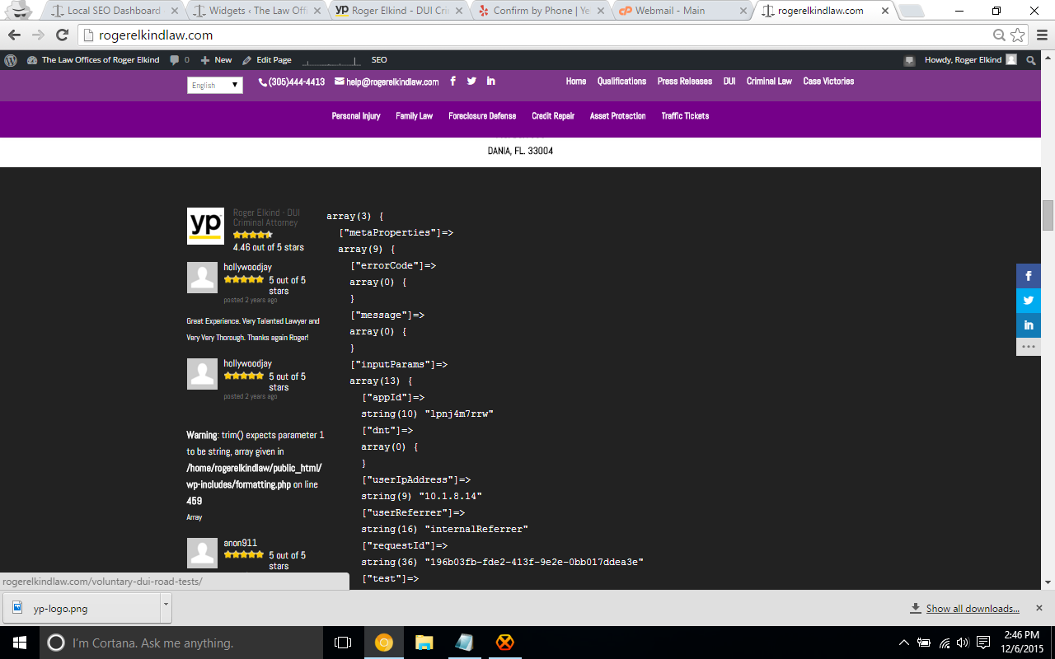
Task: Open the Criminal Law menu item
Action: 769,81
